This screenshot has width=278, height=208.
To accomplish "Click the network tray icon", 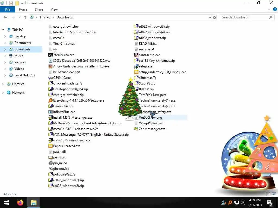I will pyautogui.click(x=236, y=203).
